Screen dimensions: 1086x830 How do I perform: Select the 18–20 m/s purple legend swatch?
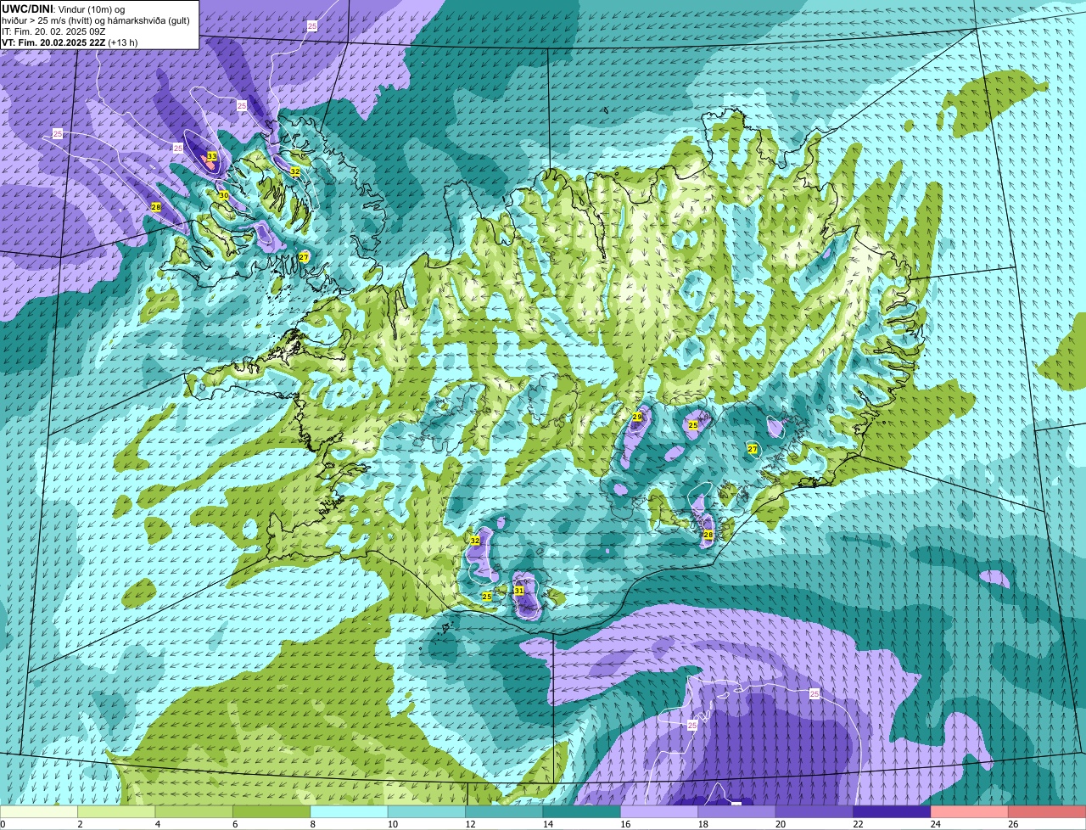coord(736,811)
